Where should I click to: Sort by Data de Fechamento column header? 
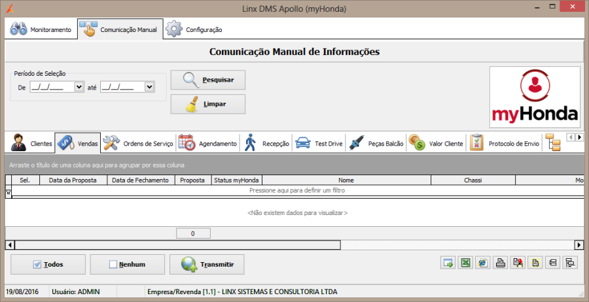pyautogui.click(x=141, y=180)
